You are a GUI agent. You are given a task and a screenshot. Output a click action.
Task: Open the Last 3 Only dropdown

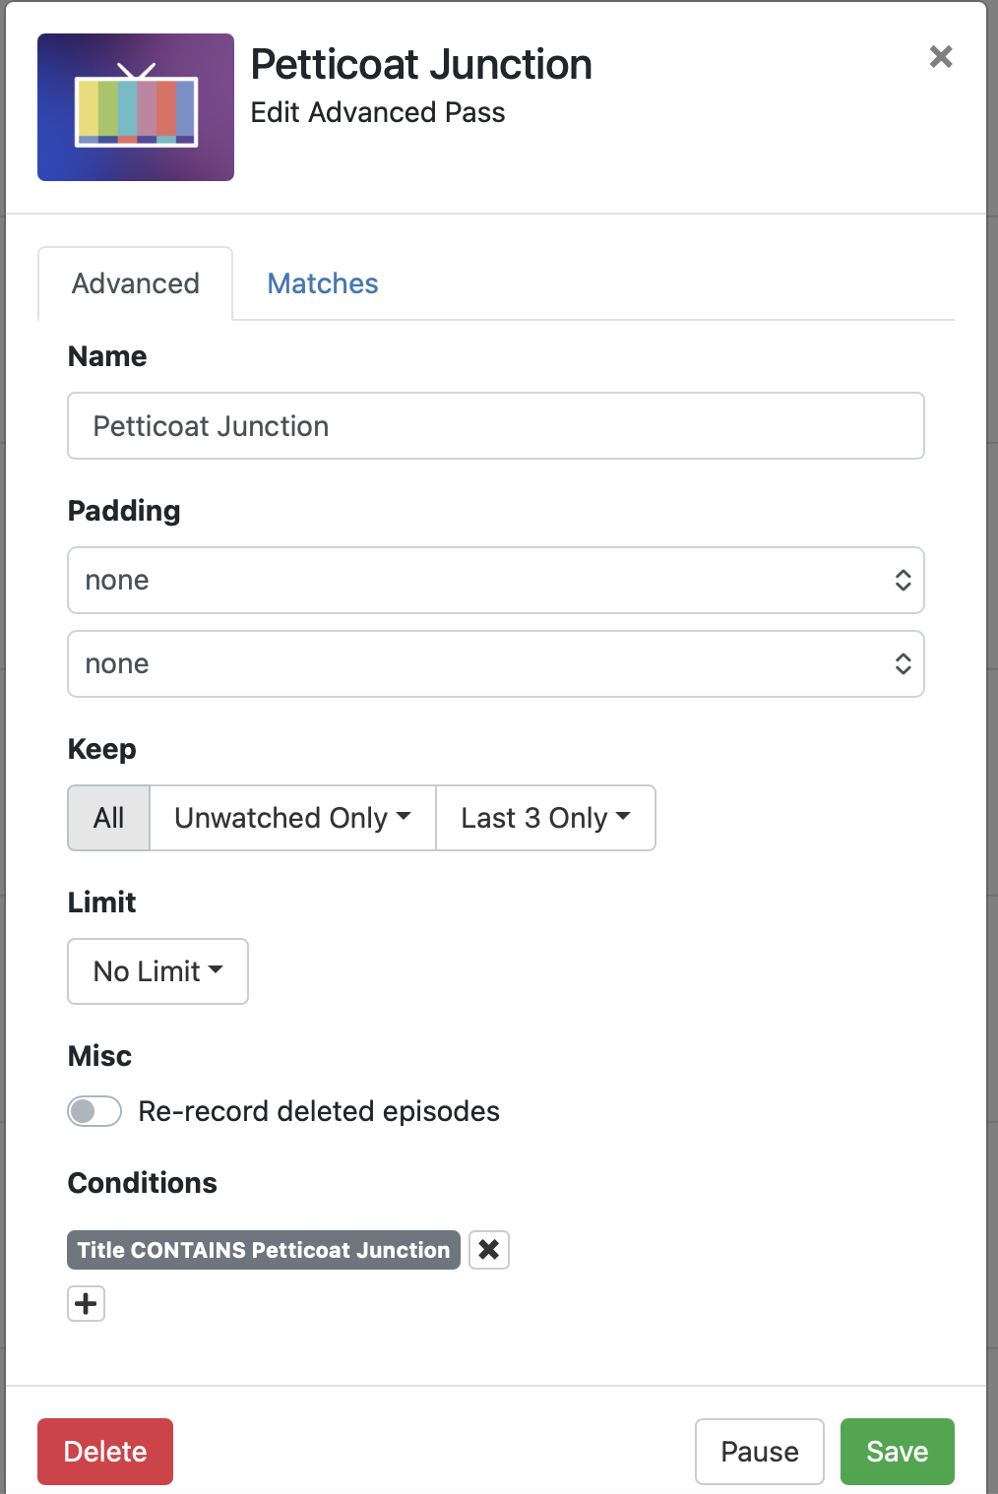pyautogui.click(x=545, y=818)
